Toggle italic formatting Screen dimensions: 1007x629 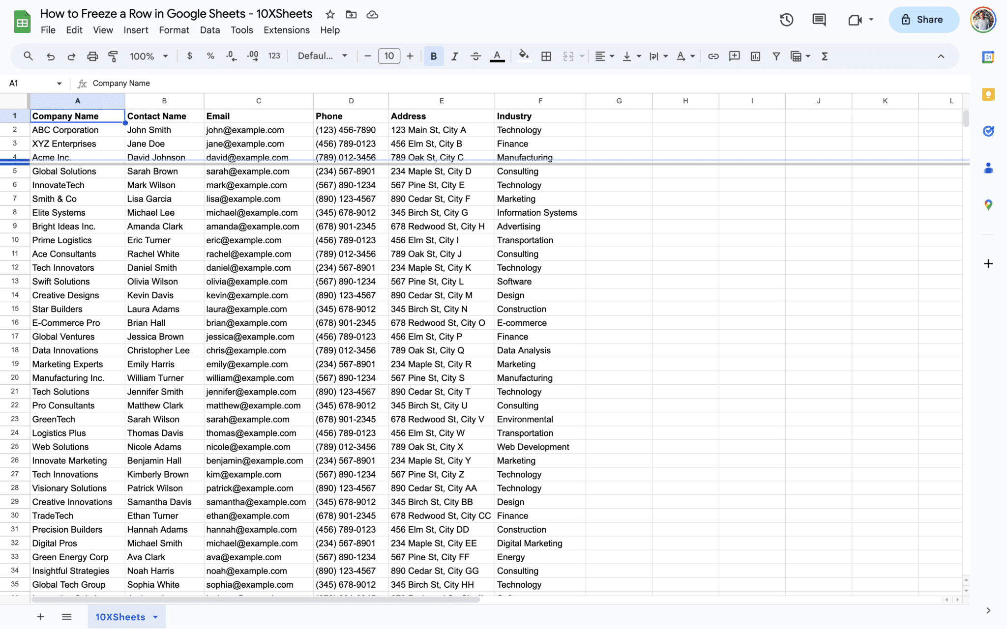454,56
